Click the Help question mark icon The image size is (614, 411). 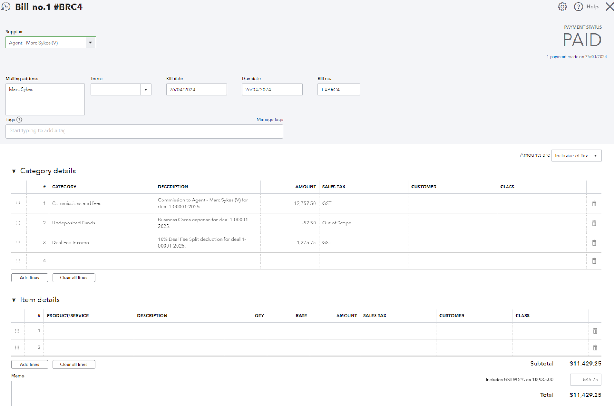578,7
